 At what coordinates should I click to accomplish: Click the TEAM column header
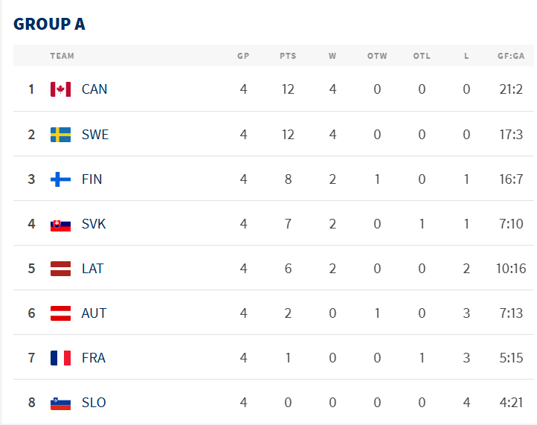pyautogui.click(x=62, y=56)
